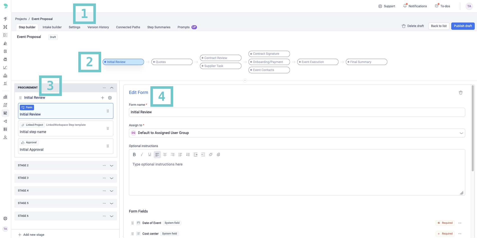Switch to Intake builder tab
The height and width of the screenshot is (238, 477).
coord(52,27)
